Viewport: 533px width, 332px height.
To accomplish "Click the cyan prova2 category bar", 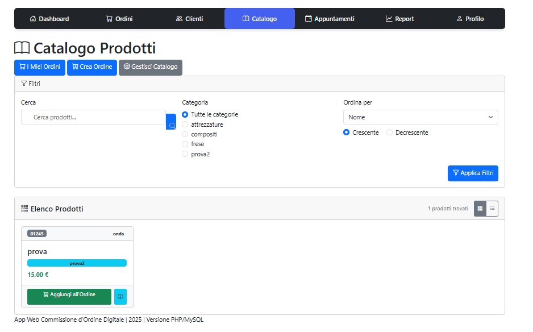I will click(x=77, y=263).
